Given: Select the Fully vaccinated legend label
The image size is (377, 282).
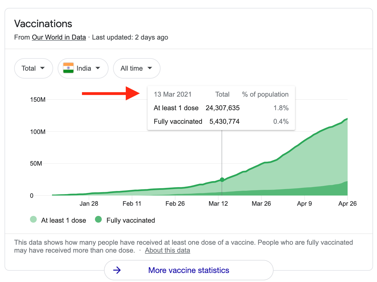Looking at the screenshot, I should coord(131,220).
